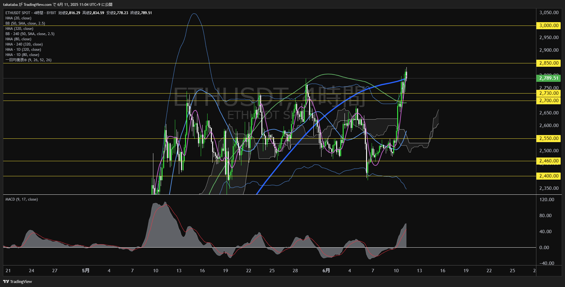Select the HMA · 1D (320, close) legend
Image resolution: width=565 pixels, height=287 pixels.
point(23,50)
